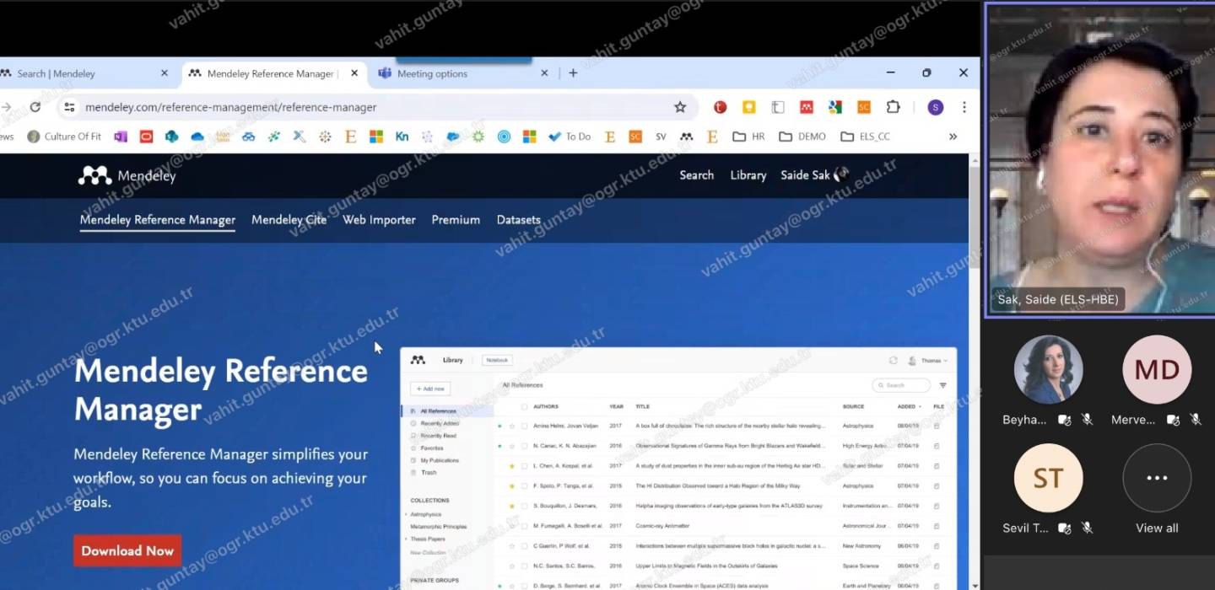The width and height of the screenshot is (1215, 590).
Task: Open the purple S Chrome profile avatar
Action: 935,107
